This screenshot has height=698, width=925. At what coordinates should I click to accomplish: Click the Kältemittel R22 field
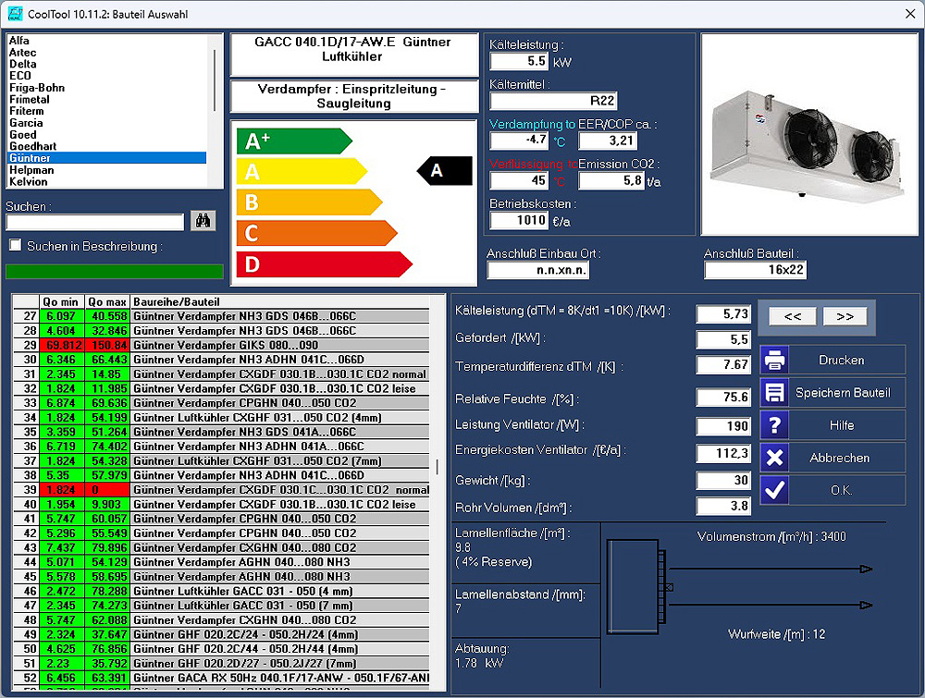[553, 101]
